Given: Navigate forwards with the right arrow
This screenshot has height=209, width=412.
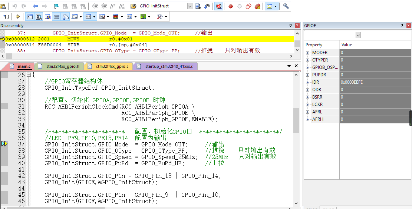Looking at the screenshot, I should [x=45, y=6].
